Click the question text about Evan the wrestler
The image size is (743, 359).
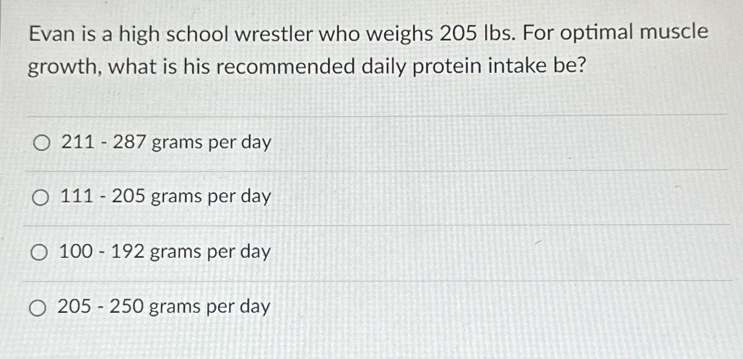coord(367,50)
